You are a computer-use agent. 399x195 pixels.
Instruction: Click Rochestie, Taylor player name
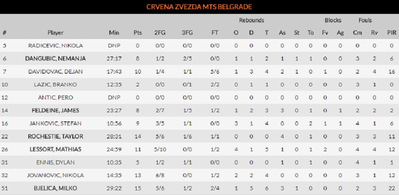coord(55,136)
